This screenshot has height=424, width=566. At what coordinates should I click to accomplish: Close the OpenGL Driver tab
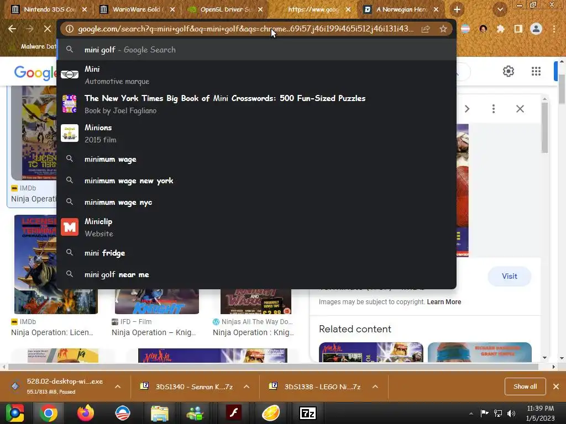(x=260, y=9)
